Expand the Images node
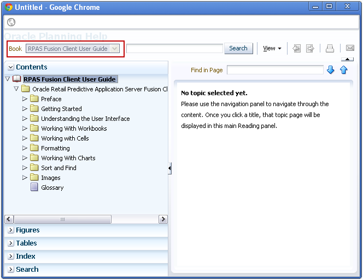The image size is (363, 280). (25, 177)
